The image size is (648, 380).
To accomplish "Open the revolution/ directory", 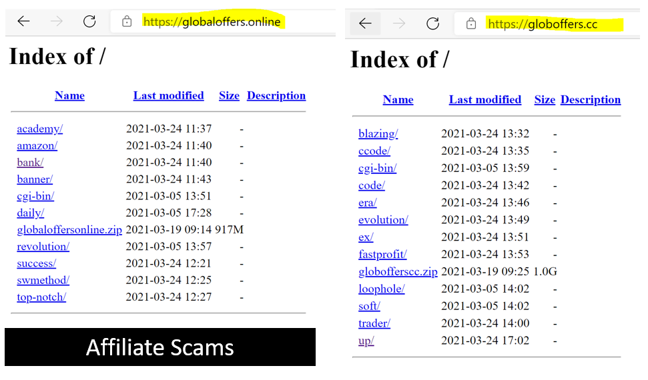I will 43,247.
